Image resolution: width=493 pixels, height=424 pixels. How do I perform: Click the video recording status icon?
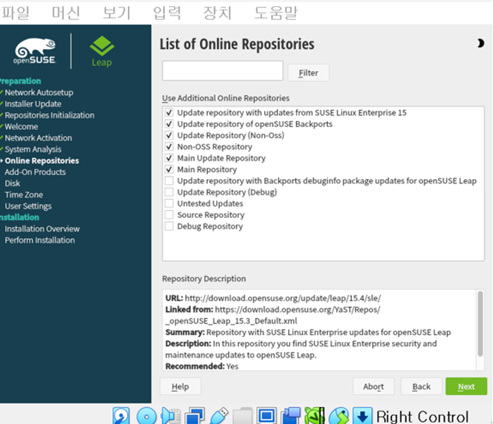click(x=291, y=416)
